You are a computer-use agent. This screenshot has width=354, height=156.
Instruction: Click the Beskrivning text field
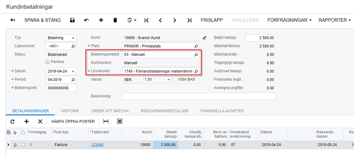[x=199, y=96]
